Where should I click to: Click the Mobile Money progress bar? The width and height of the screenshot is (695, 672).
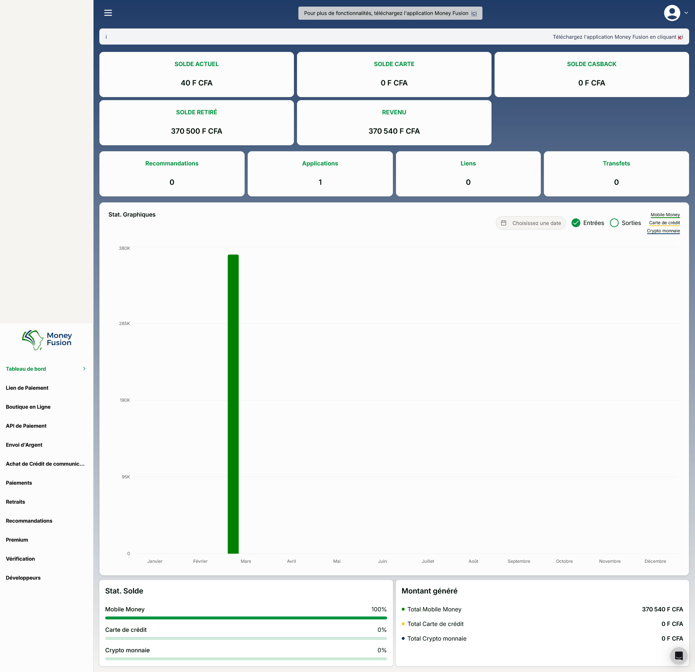click(x=246, y=618)
